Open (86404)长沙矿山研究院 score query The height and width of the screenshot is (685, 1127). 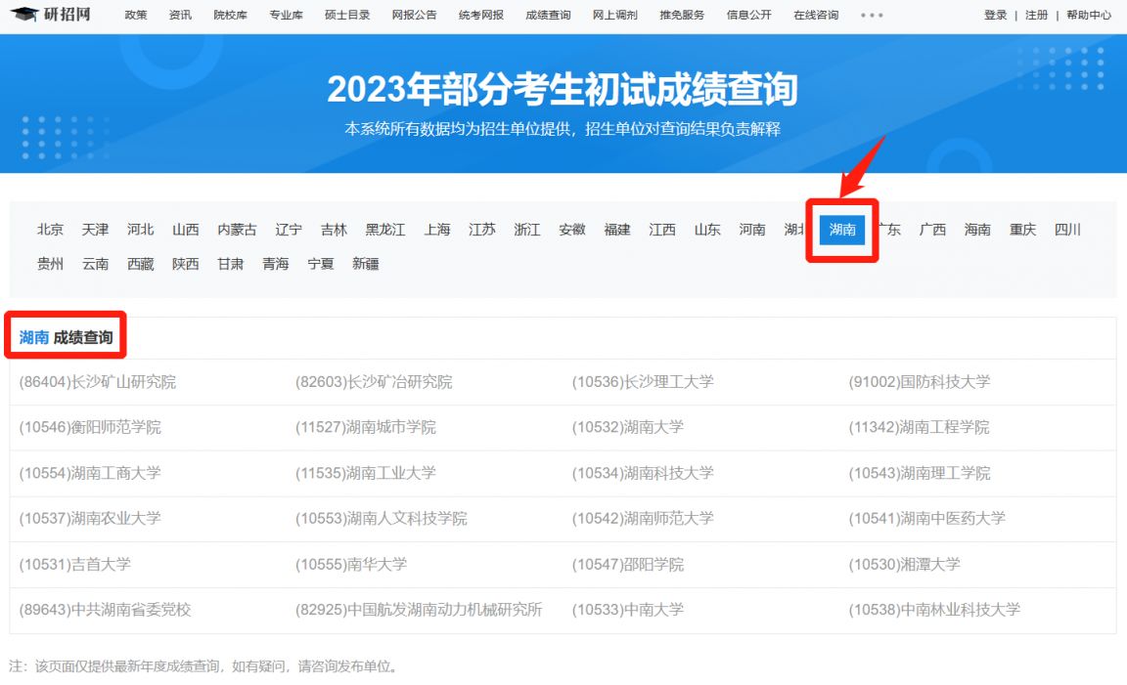tap(98, 382)
